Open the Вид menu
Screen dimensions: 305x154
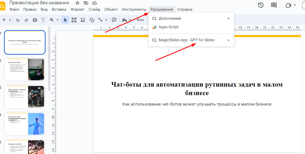44,9
